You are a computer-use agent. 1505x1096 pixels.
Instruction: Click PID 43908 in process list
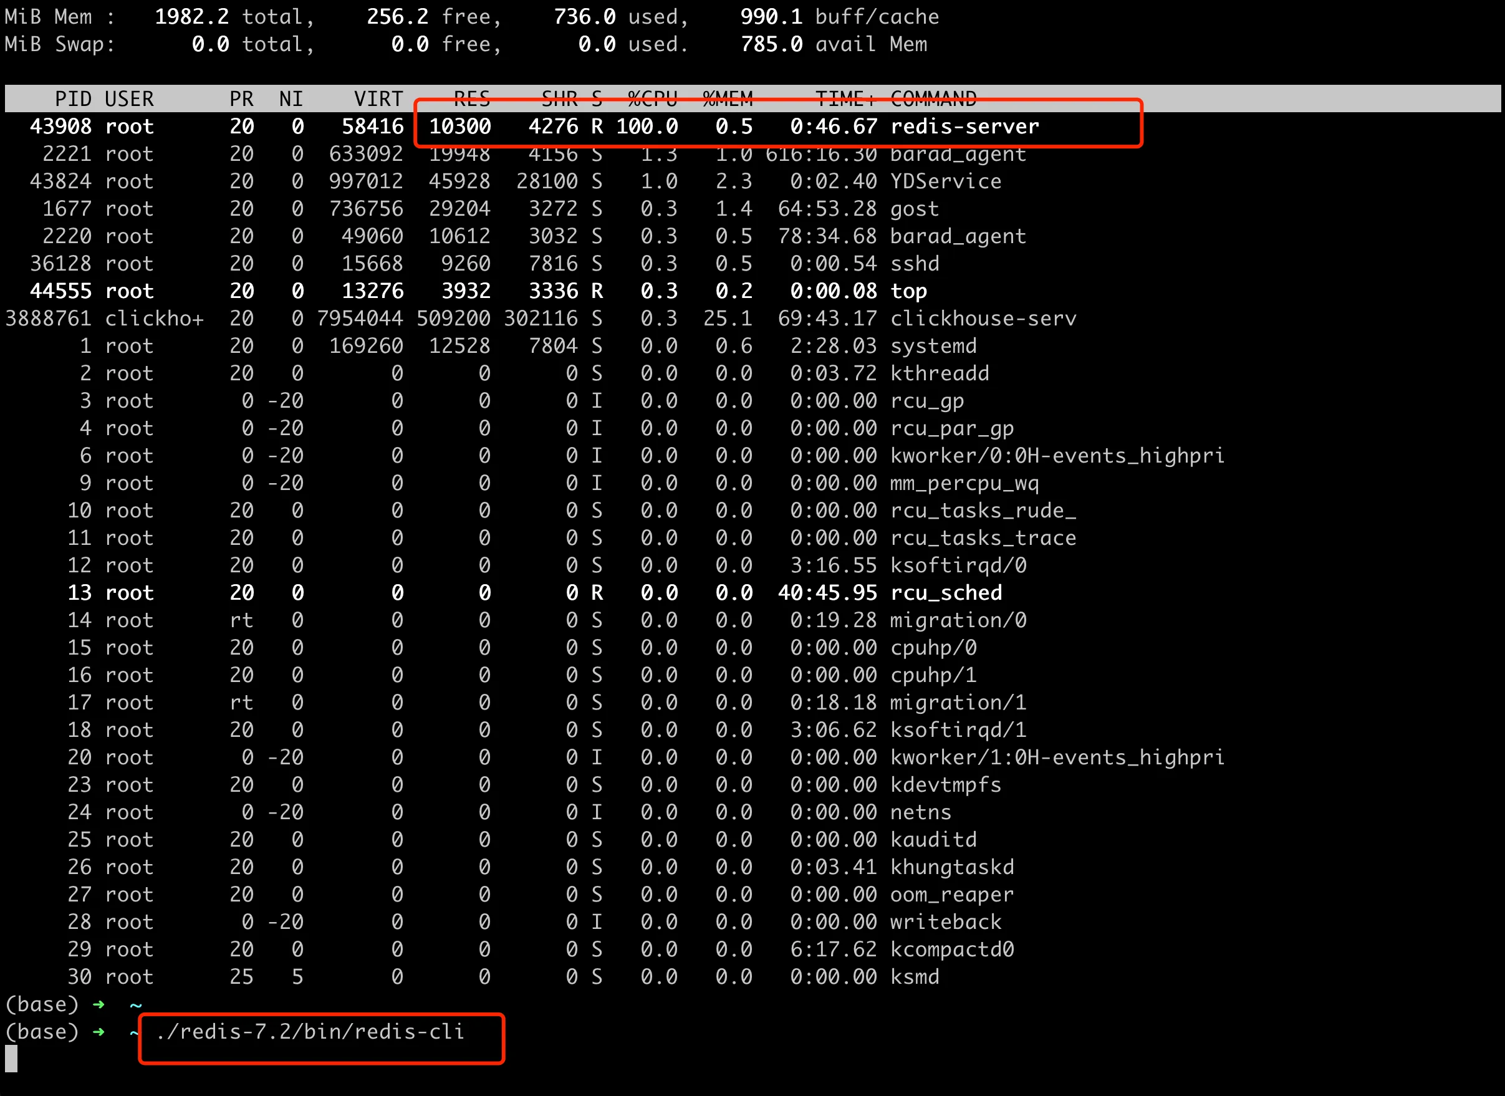click(61, 126)
